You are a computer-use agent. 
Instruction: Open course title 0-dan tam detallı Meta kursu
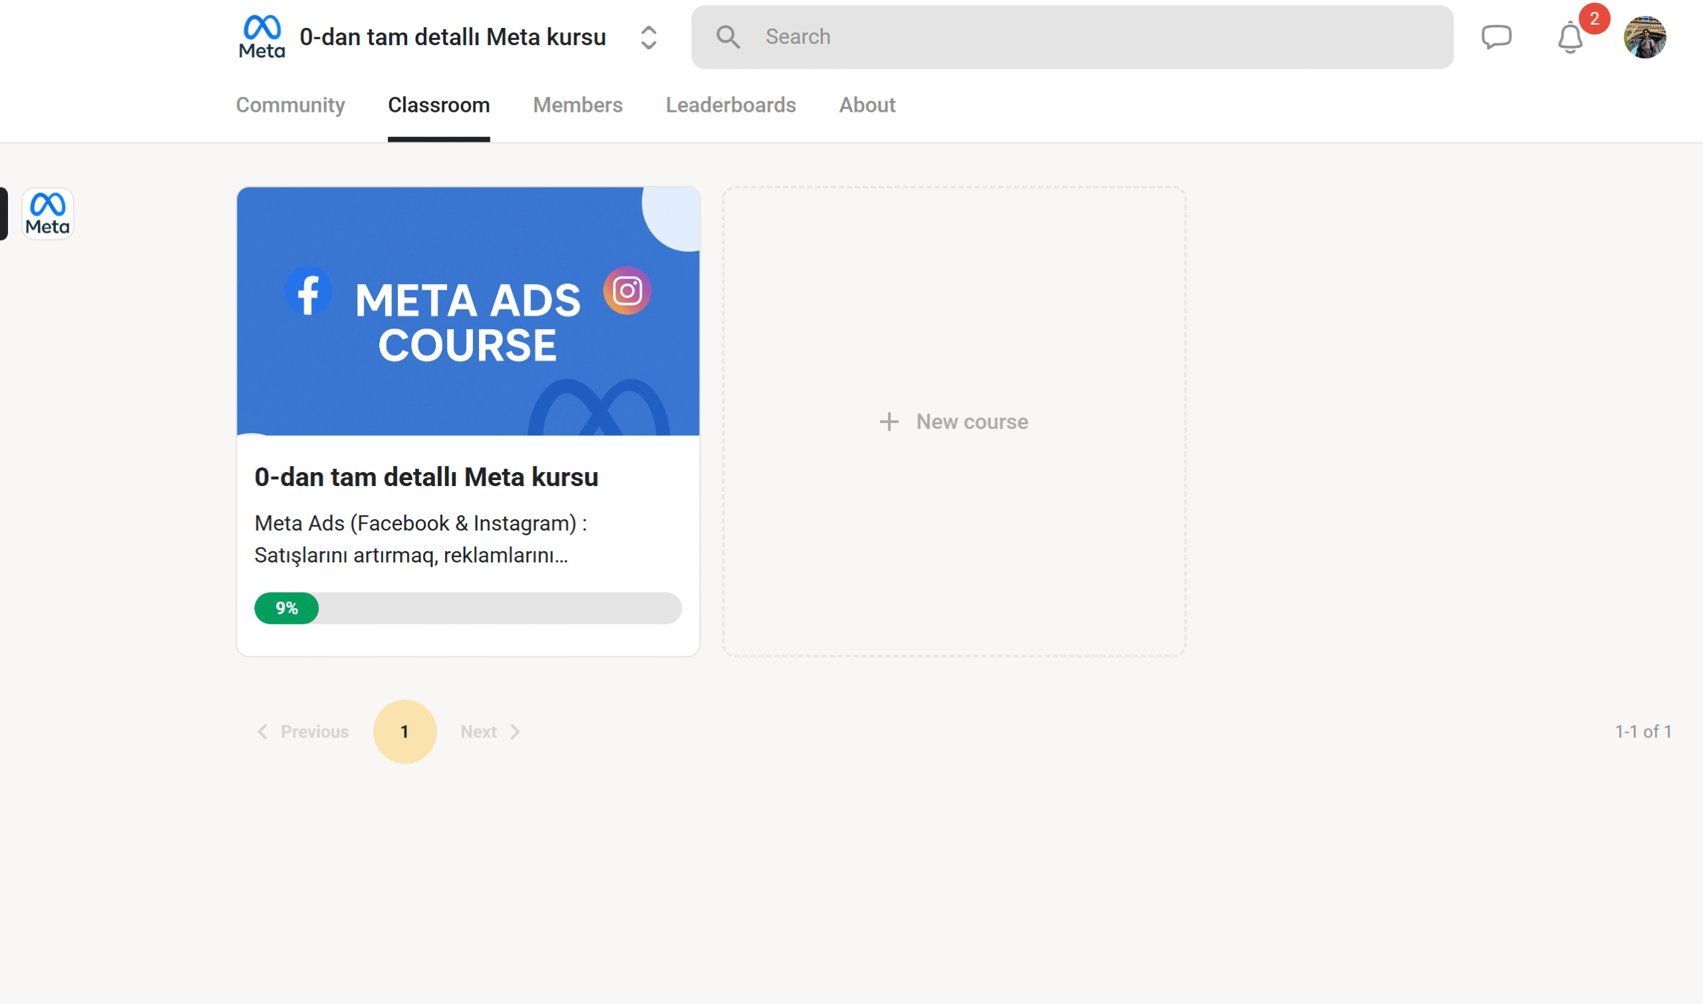coord(426,477)
